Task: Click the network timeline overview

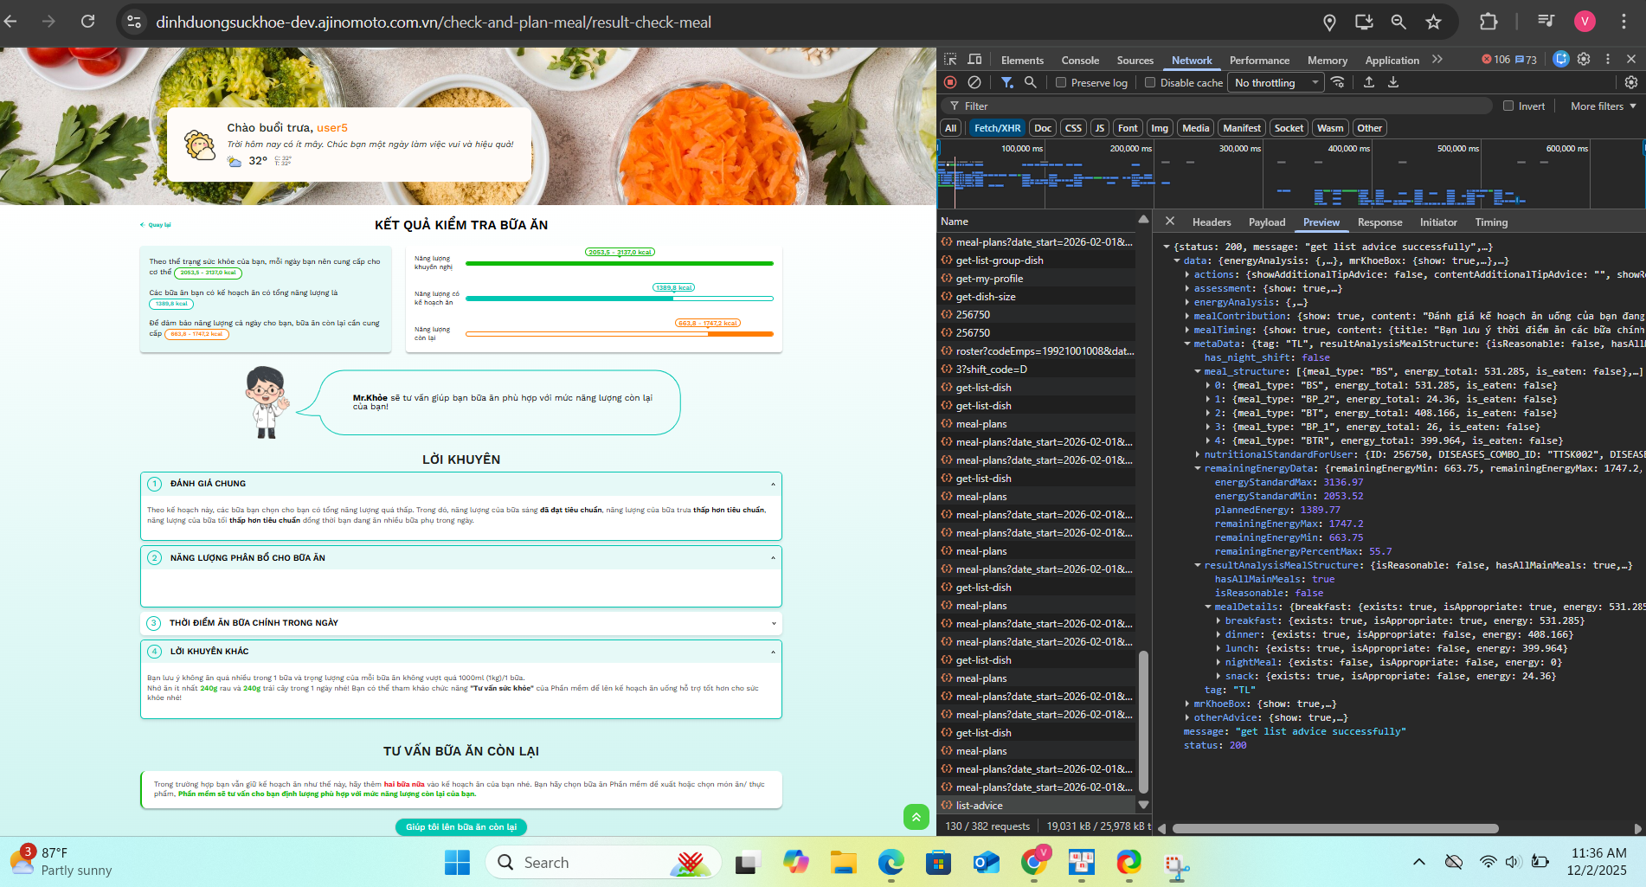Action: [x=1290, y=174]
